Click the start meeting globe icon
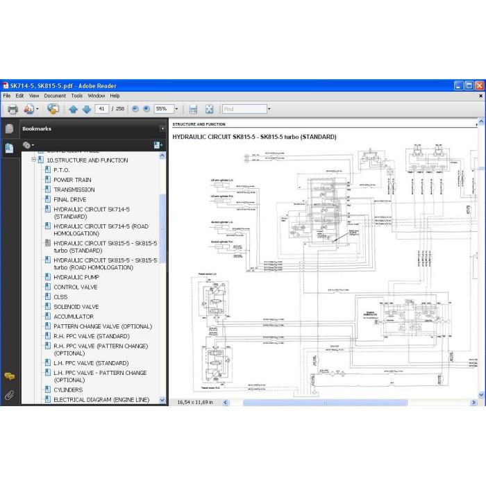This screenshot has width=486, height=486. click(53, 109)
